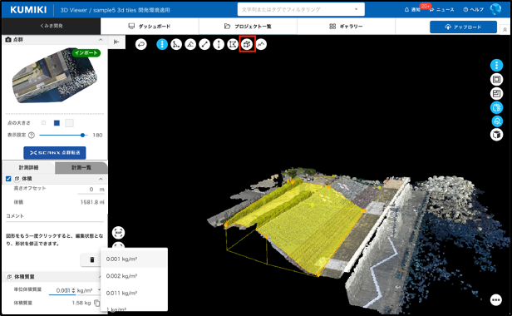Select the volume measurement tool icon
The height and width of the screenshot is (316, 512).
(247, 44)
